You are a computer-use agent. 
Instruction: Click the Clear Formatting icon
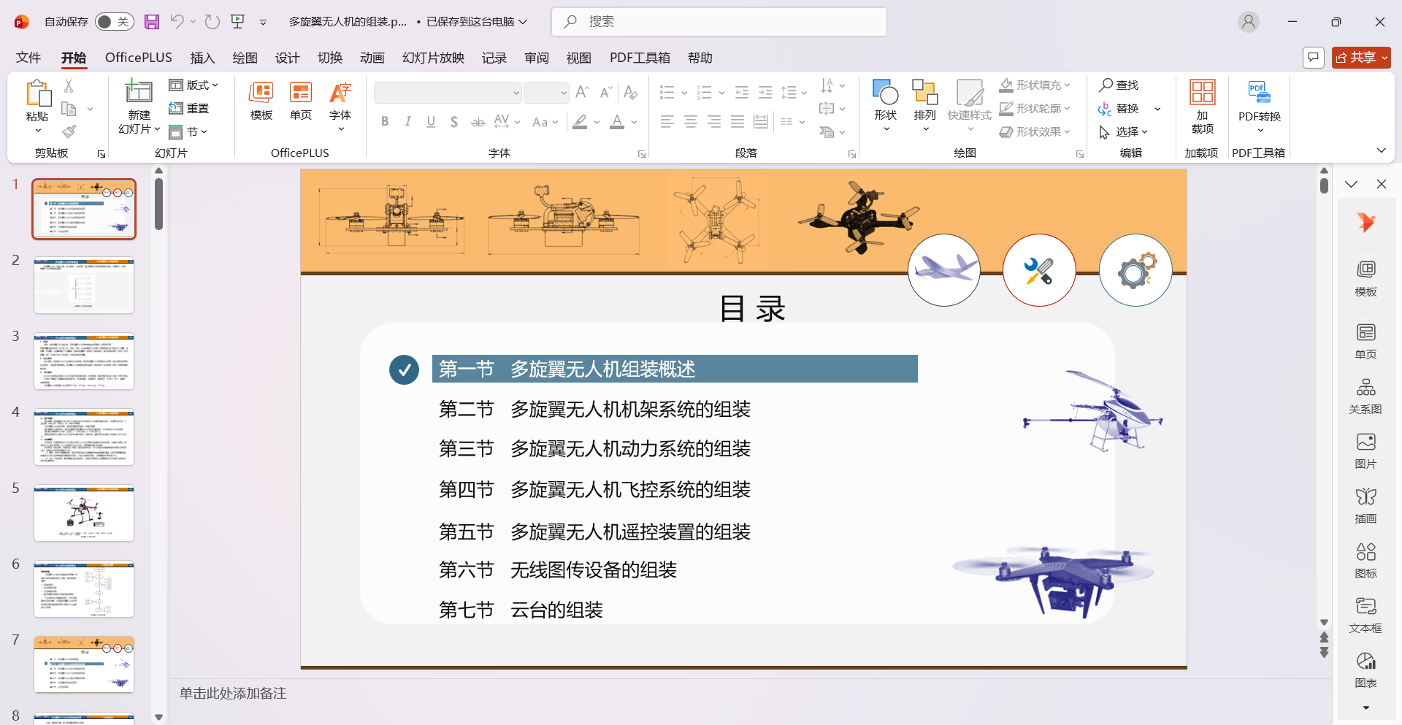pos(631,92)
